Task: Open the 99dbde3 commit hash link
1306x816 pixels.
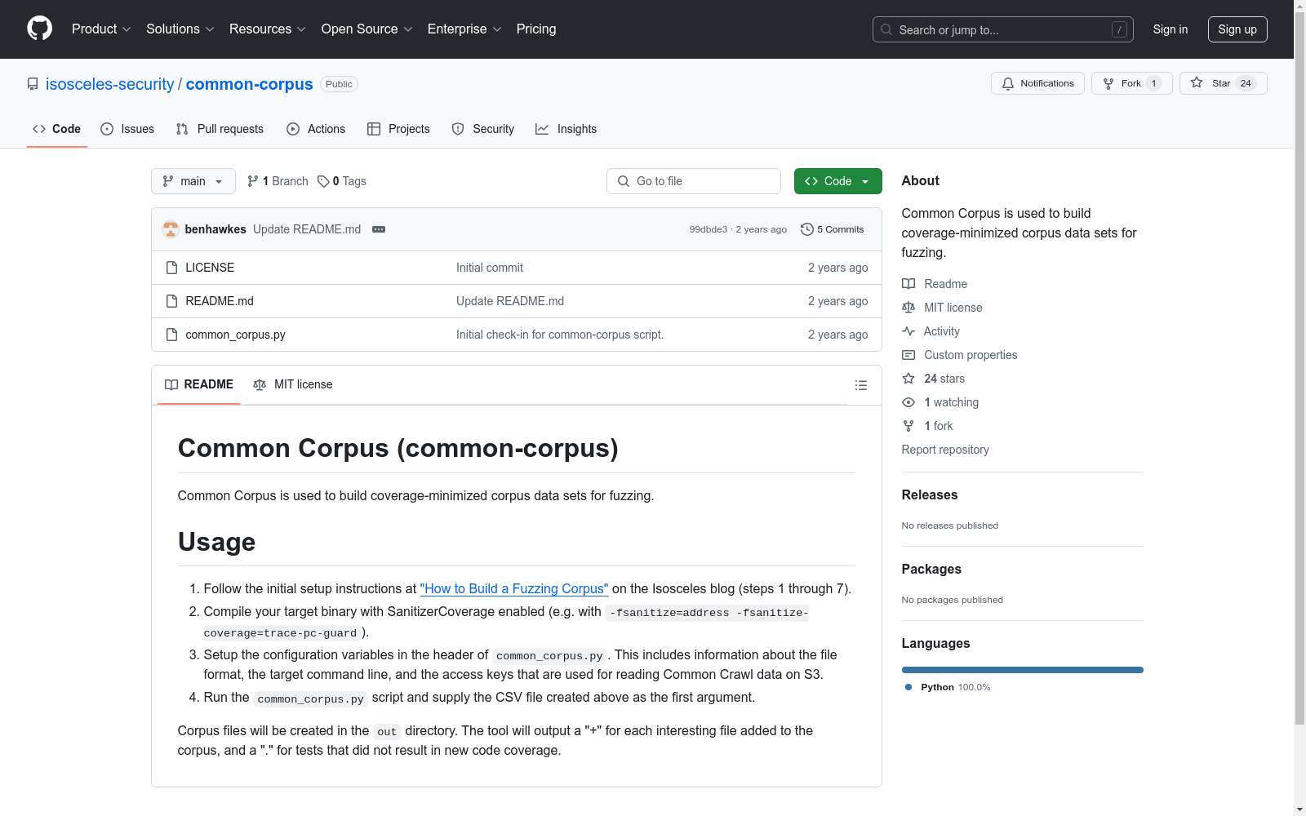Action: pos(709,229)
